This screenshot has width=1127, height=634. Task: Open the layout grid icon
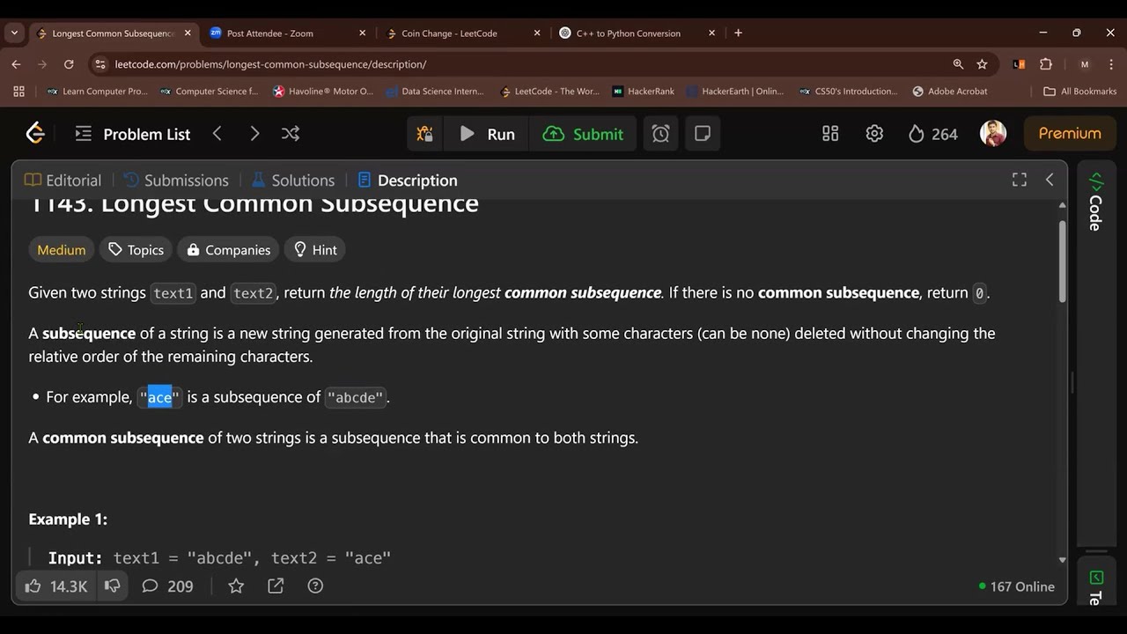[x=830, y=134]
